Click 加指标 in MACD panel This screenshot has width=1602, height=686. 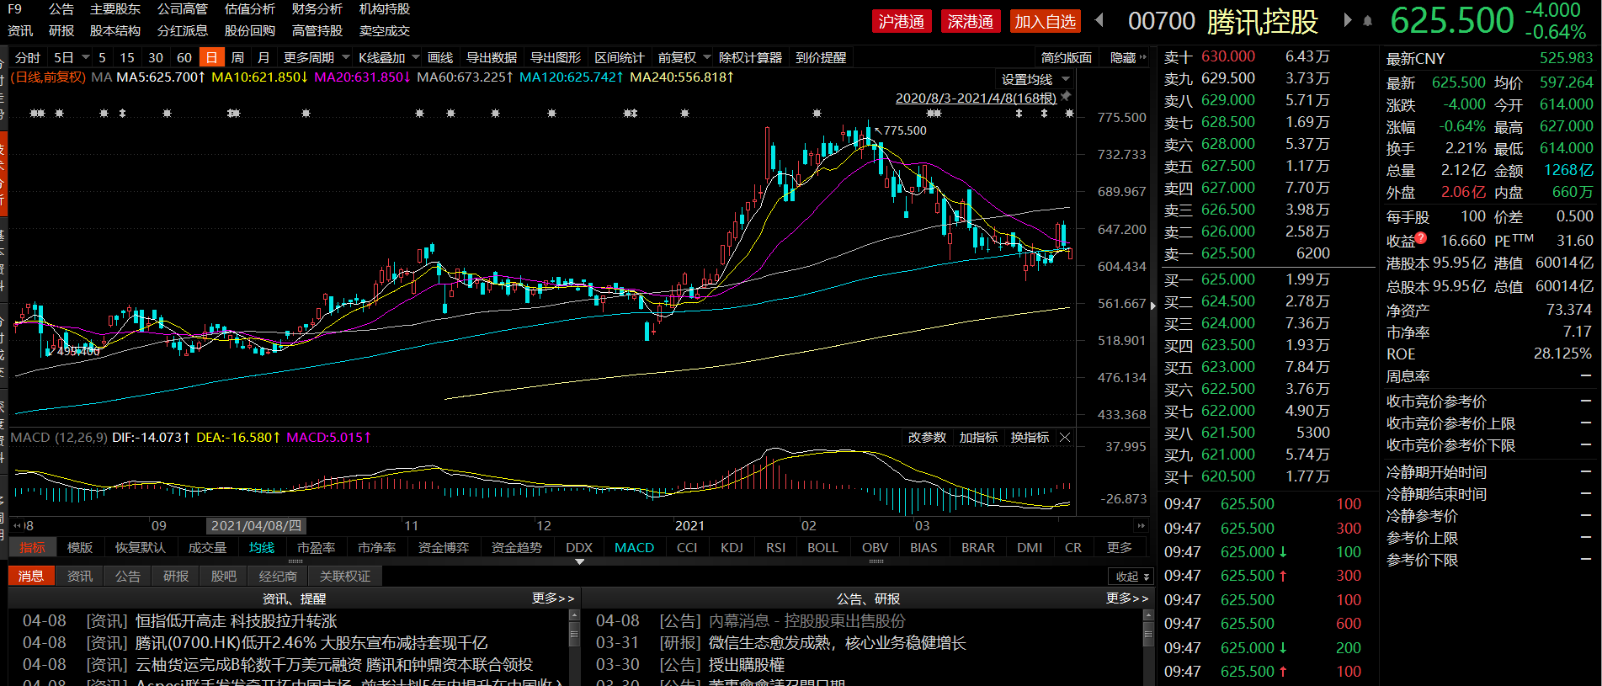pyautogui.click(x=978, y=438)
